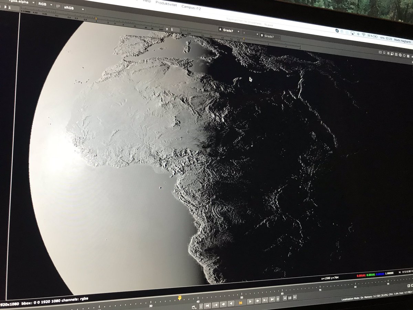Toggle the striped proxy mode icon
This screenshot has width=413, height=310.
(388, 53)
